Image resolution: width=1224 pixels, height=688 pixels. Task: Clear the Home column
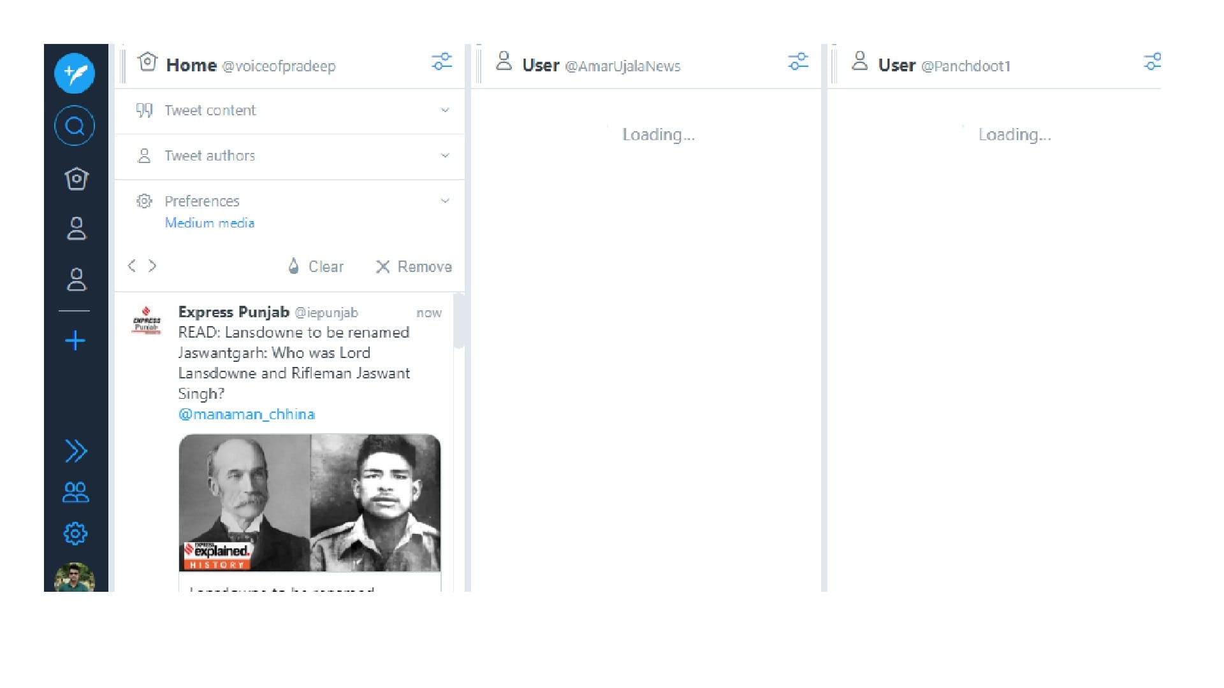(316, 266)
